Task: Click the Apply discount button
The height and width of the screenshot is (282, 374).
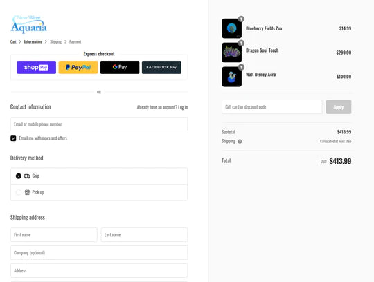Action: click(339, 107)
